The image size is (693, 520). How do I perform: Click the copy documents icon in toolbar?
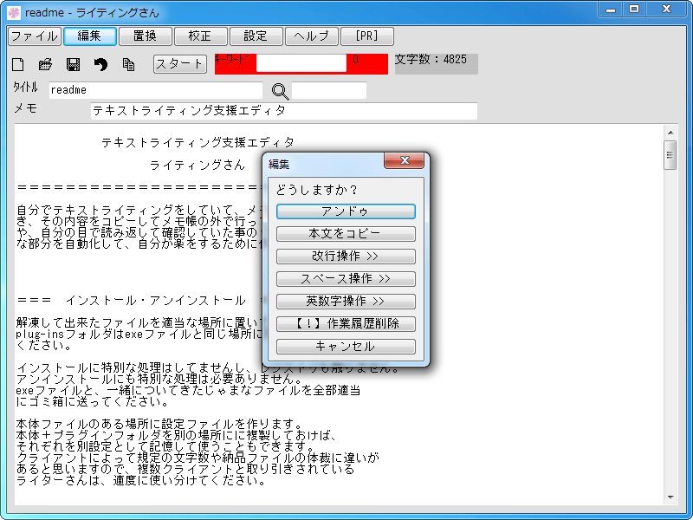point(128,64)
